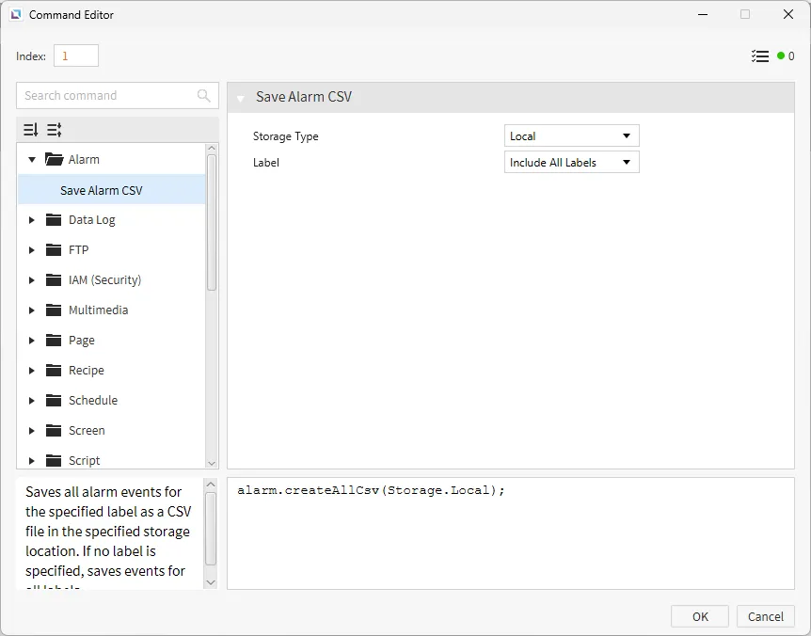This screenshot has width=811, height=636.
Task: Click the command tree scroll down arrow
Action: tap(211, 463)
